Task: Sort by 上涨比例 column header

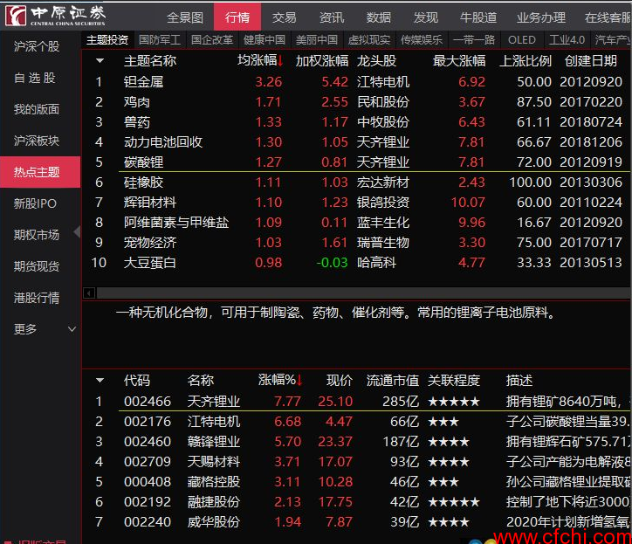Action: [x=526, y=60]
